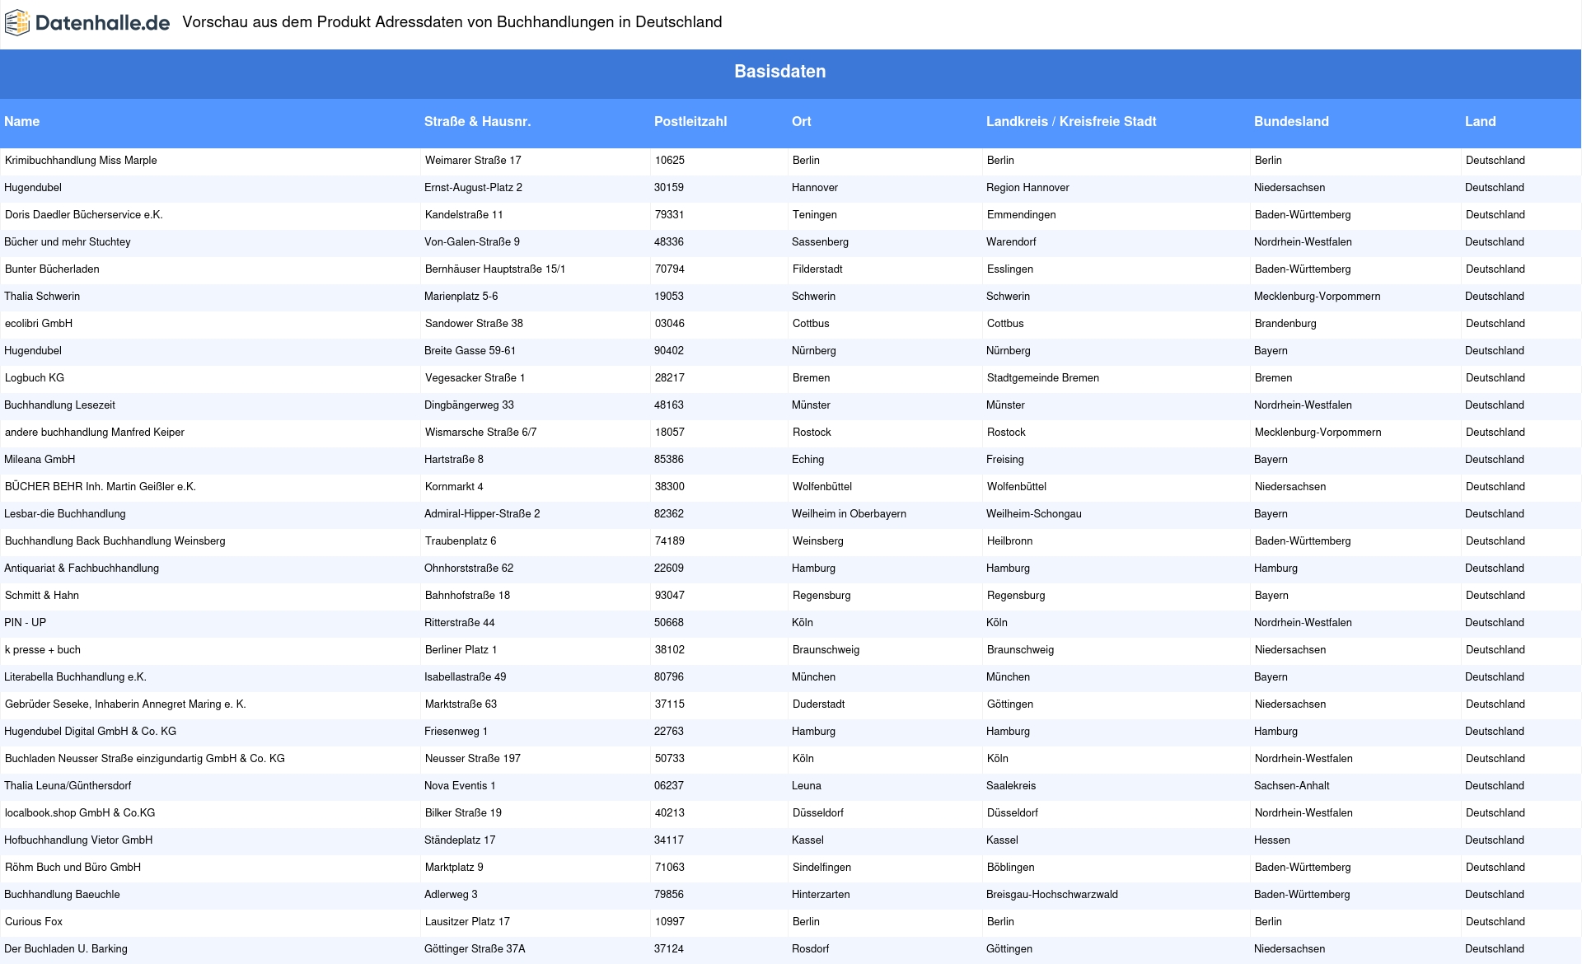Click the Datenhalle.de logo icon
Viewport: 1582px width, 964px height.
click(x=17, y=23)
